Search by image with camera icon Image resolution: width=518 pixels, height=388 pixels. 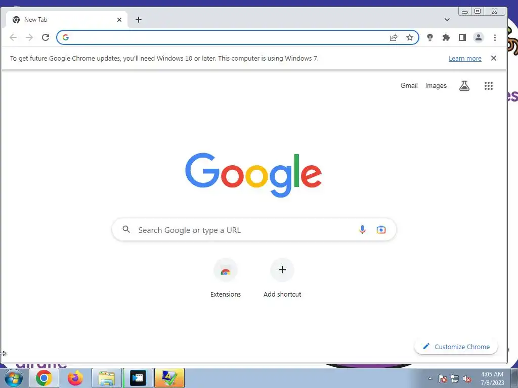point(381,230)
